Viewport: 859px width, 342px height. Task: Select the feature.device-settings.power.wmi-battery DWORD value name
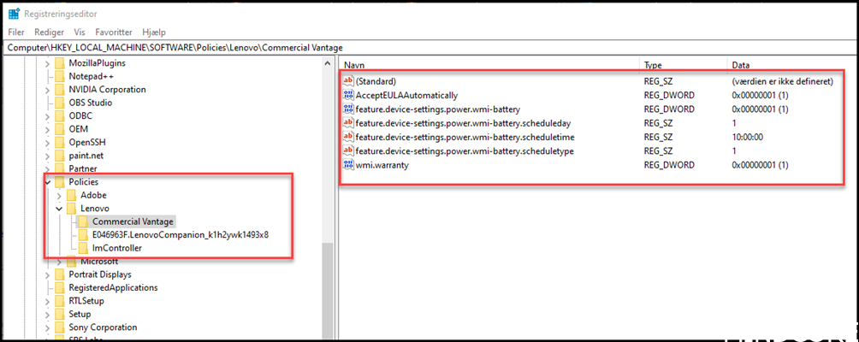pos(438,109)
